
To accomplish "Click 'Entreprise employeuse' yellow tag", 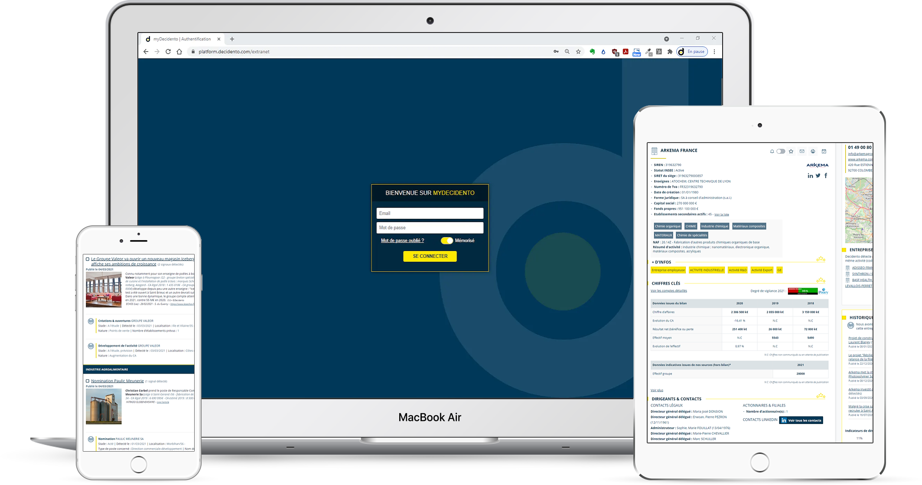I will click(x=668, y=270).
